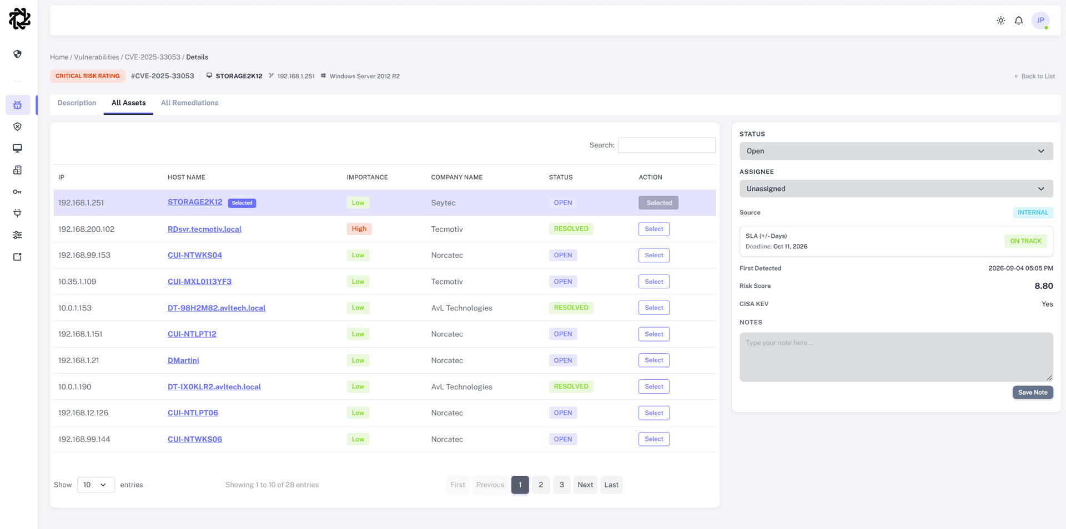1066x529 pixels.
Task: Go to page 2 of the assets table
Action: click(541, 485)
